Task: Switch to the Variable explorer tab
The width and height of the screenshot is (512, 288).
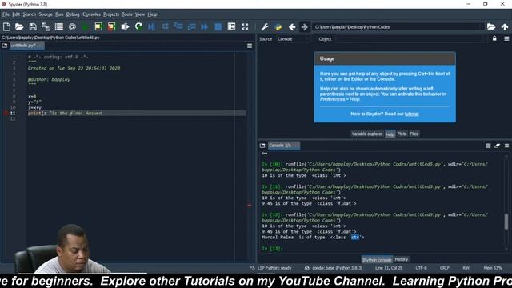Action: pos(366,134)
